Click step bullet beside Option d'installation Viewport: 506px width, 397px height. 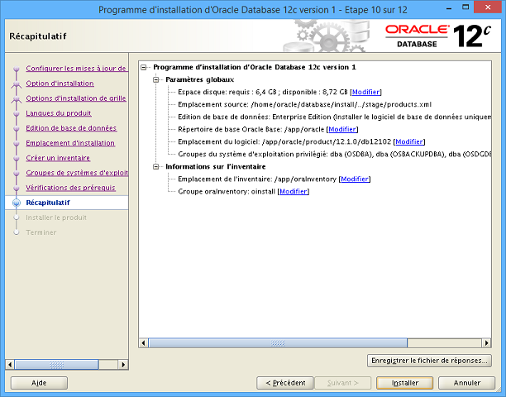(x=17, y=84)
